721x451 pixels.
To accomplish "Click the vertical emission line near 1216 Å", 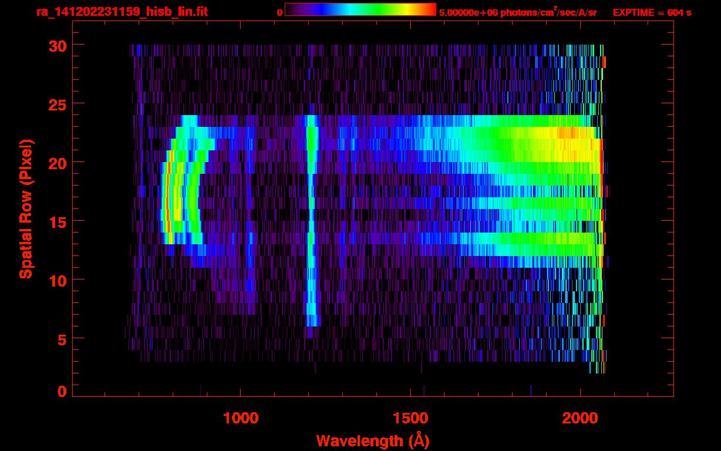I will (311, 220).
